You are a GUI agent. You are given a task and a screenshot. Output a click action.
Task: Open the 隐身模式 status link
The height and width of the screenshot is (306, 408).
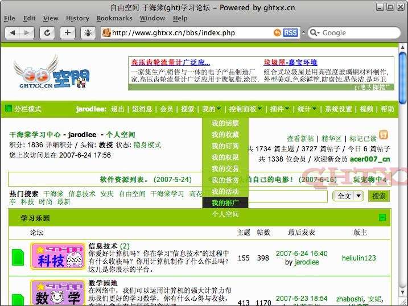[147, 145]
